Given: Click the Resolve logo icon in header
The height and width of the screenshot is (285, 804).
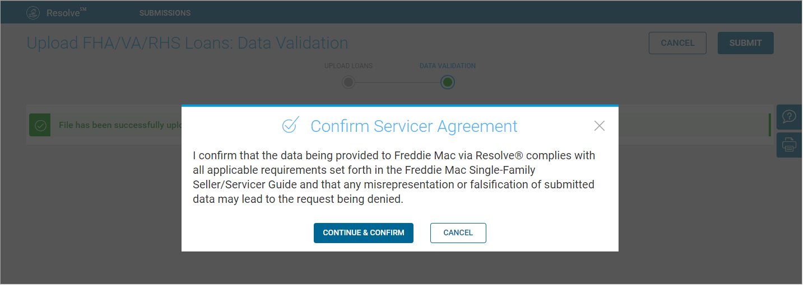Looking at the screenshot, I should pyautogui.click(x=33, y=13).
